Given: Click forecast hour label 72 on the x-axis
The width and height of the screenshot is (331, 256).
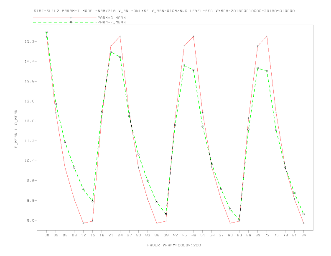Looking at the screenshot, I should 267,235.
